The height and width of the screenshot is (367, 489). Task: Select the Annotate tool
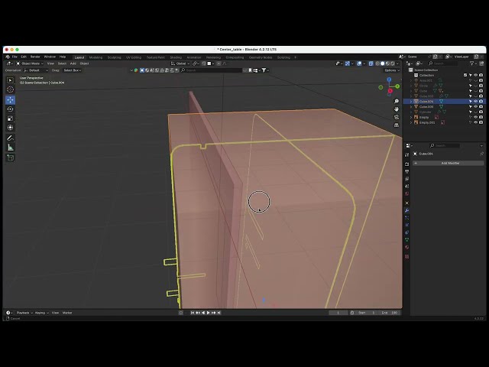coord(10,138)
